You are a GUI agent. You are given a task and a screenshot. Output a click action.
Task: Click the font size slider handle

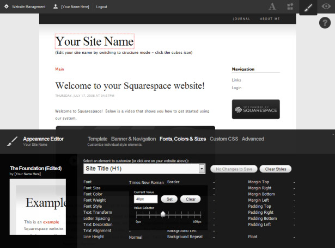click(163, 214)
